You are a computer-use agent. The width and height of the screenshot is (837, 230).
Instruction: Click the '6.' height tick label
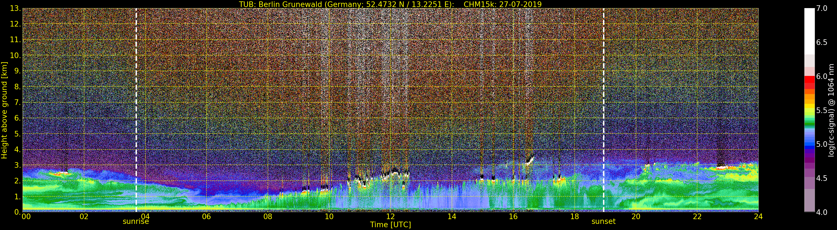click(x=17, y=118)
